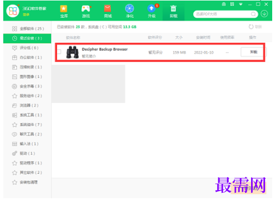The height and width of the screenshot is (202, 276).
Task: Click the skin icon in title bar
Action: 232,4
